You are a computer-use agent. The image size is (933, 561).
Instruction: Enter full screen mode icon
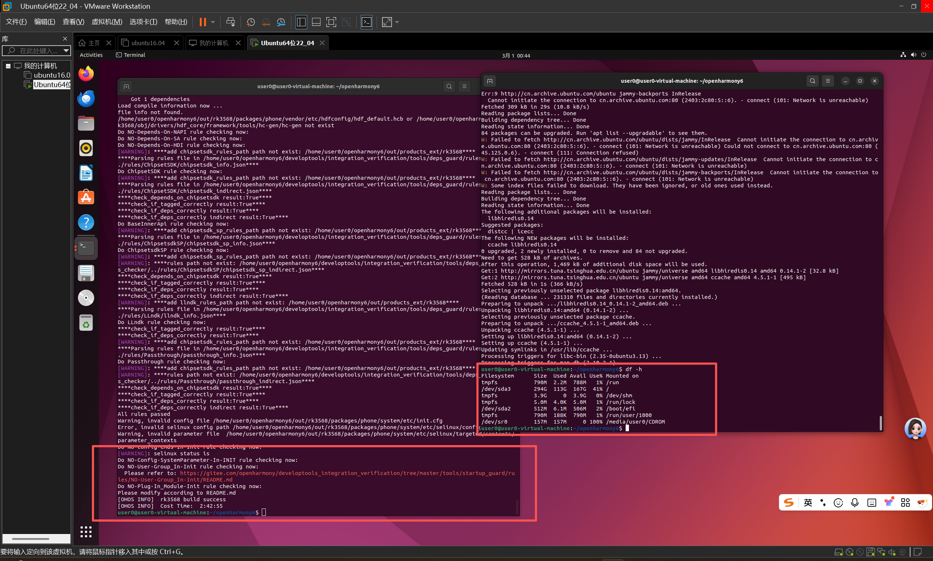tap(331, 22)
